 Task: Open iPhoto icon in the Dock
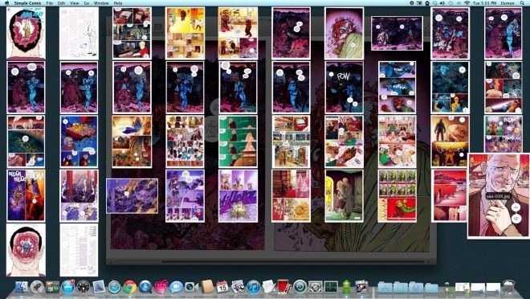tap(238, 287)
